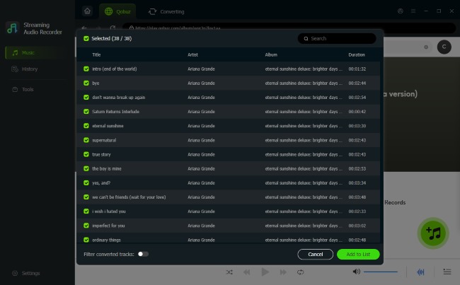Uncheck the bye track checkbox

tap(86, 83)
